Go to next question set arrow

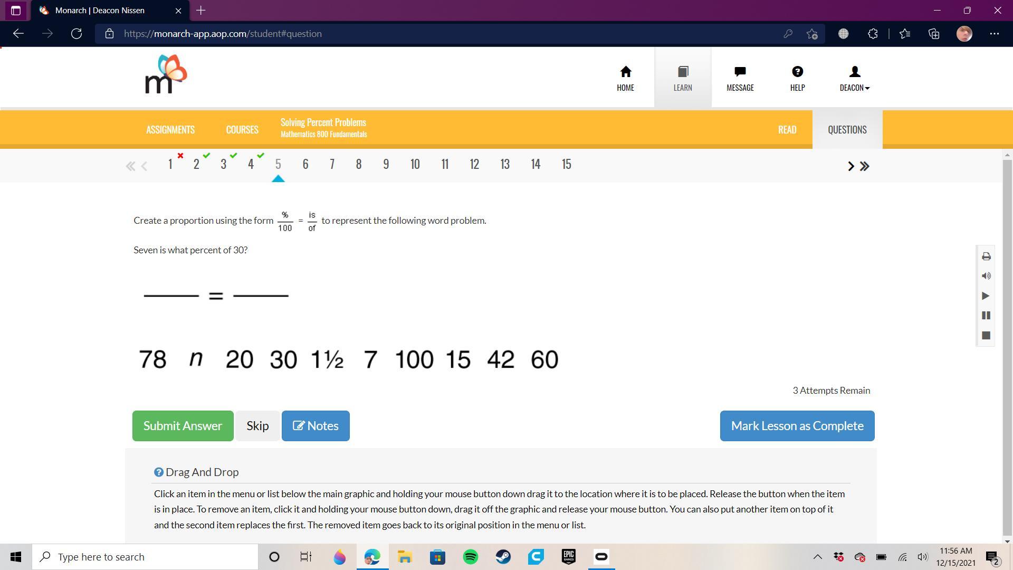point(850,166)
